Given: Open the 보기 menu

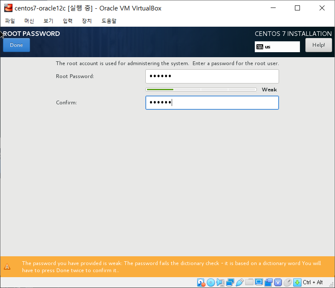Looking at the screenshot, I should point(48,21).
